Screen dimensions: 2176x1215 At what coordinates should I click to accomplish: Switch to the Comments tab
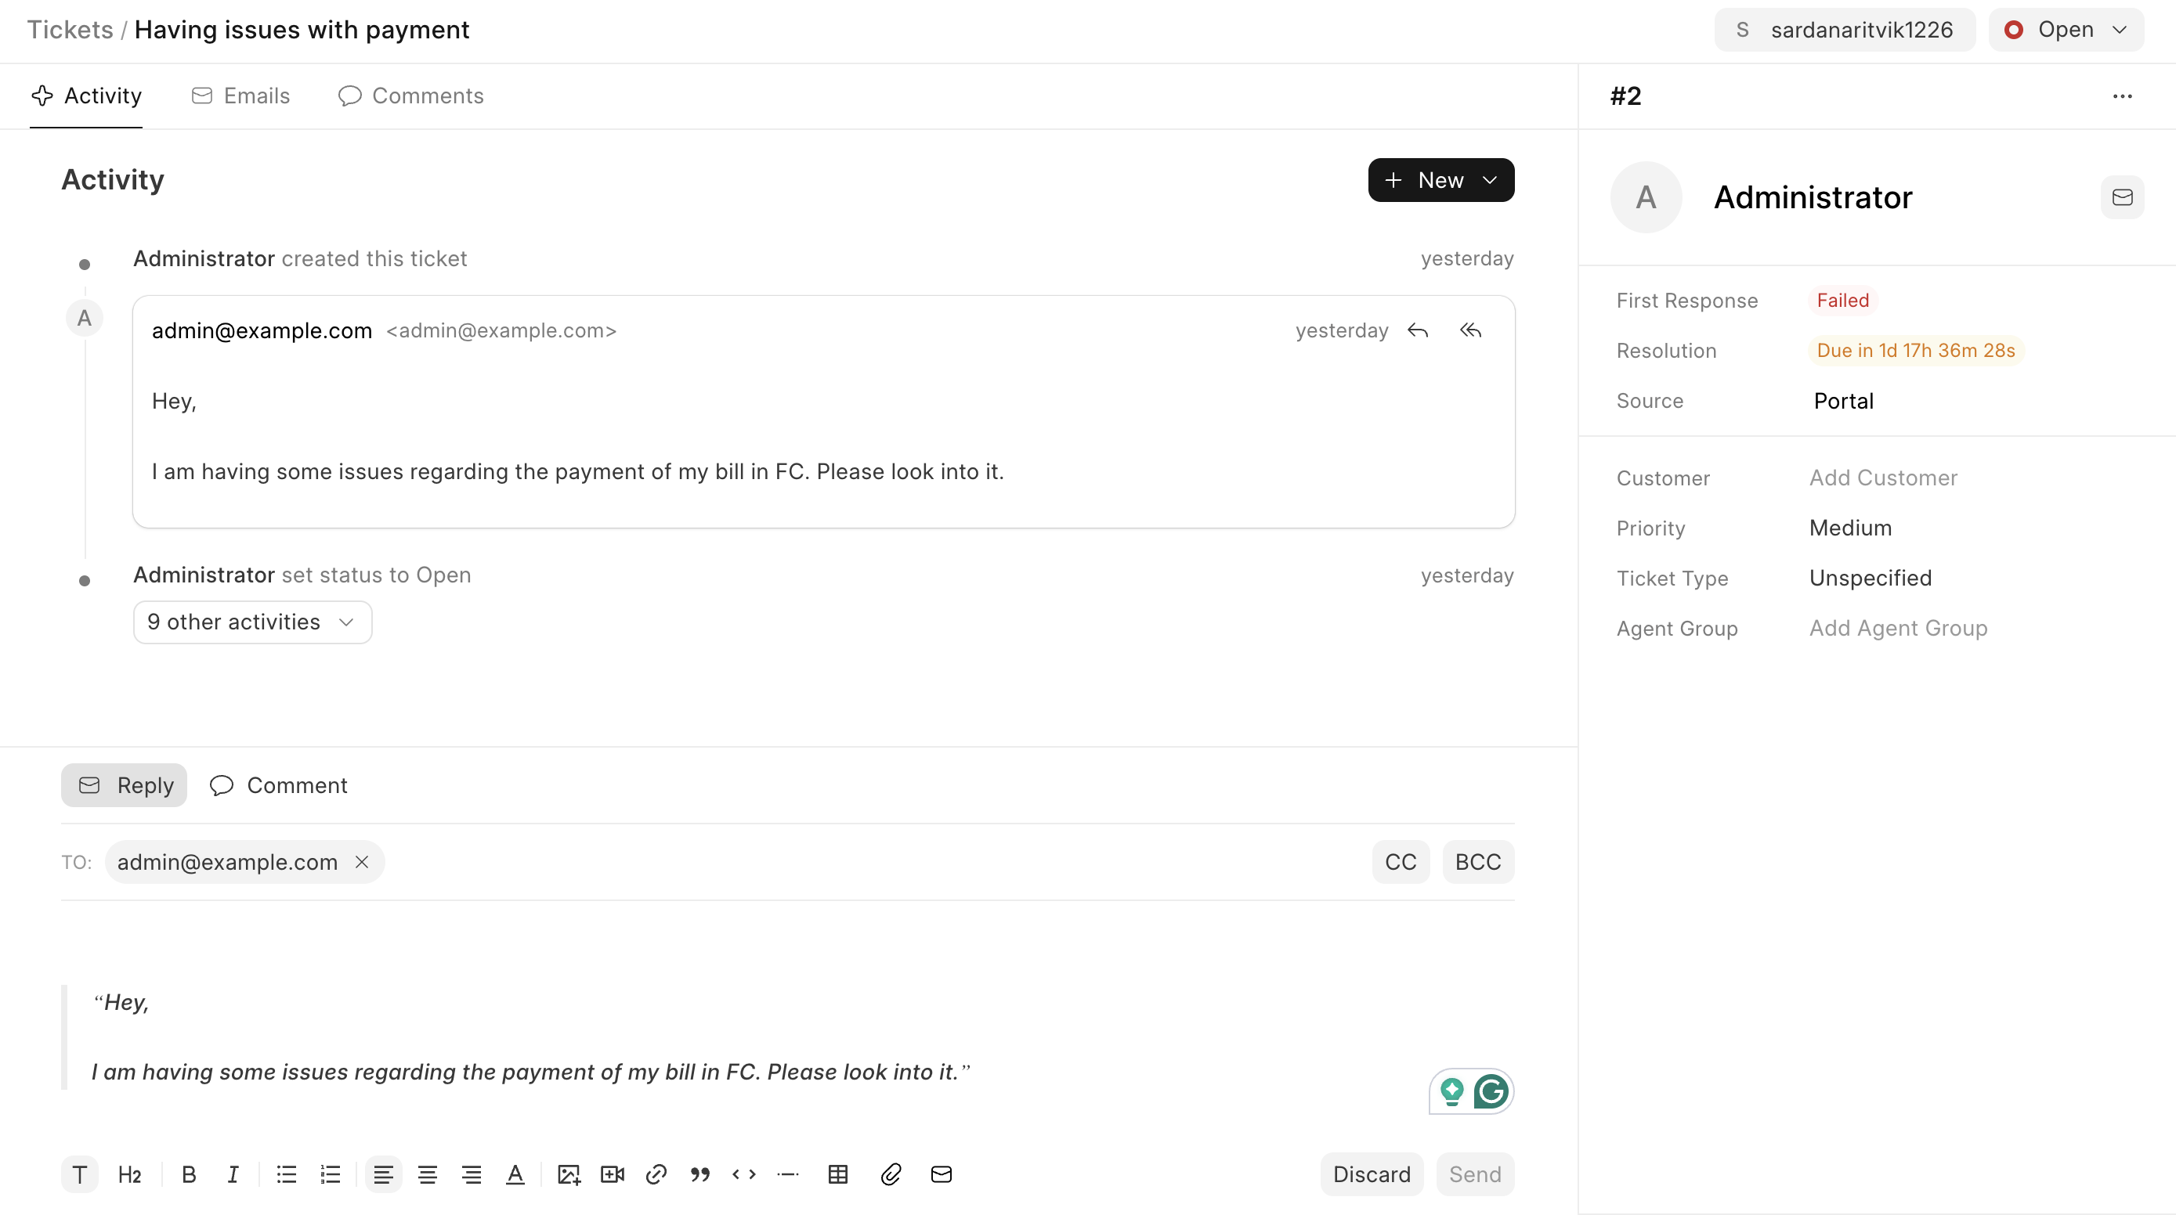pos(410,96)
